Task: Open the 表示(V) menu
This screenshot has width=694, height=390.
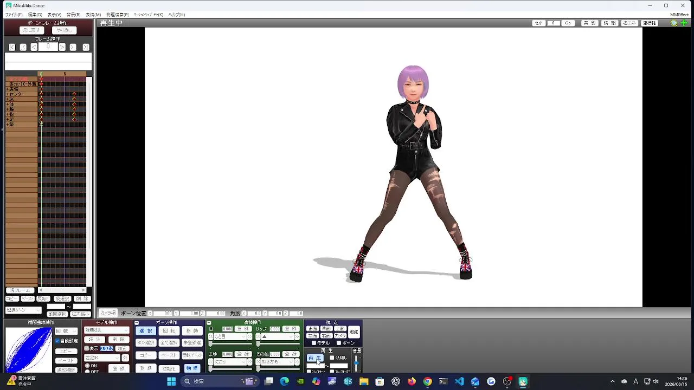Action: click(54, 15)
